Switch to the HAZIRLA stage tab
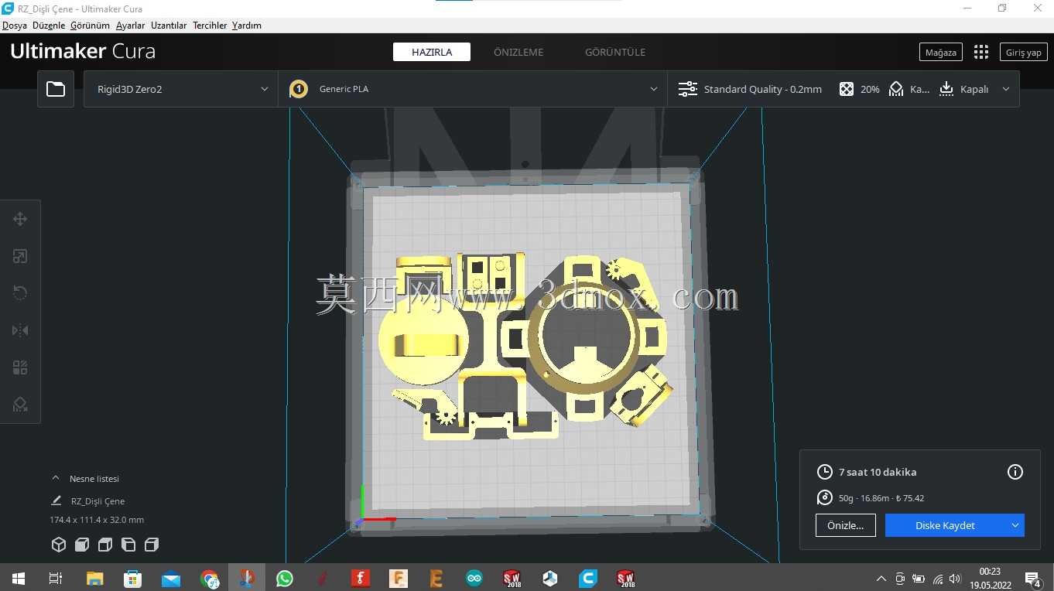Image resolution: width=1054 pixels, height=591 pixels. [x=432, y=52]
